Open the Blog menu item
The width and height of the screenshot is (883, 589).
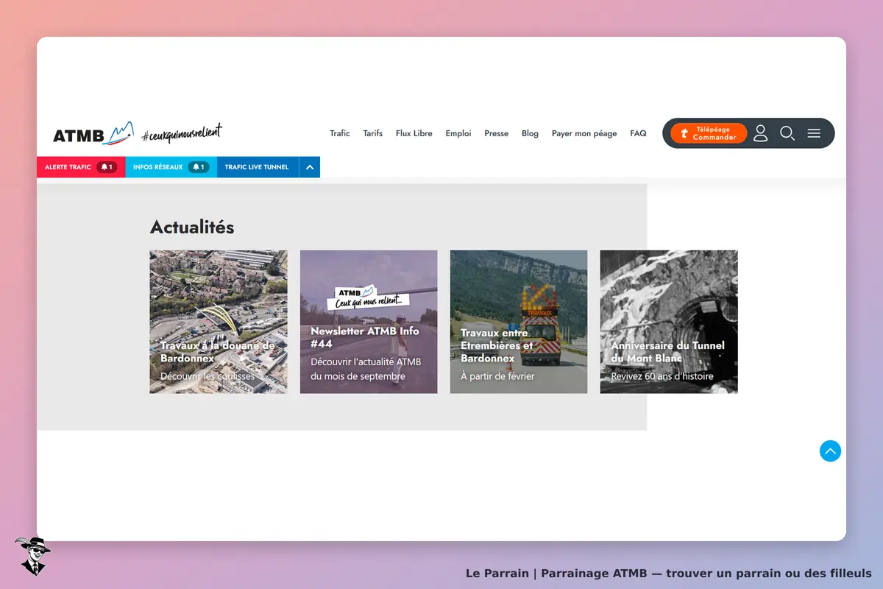tap(531, 133)
